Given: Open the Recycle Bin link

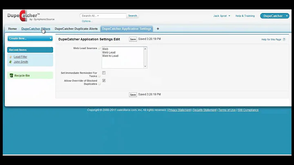Looking at the screenshot, I should pos(22,76).
